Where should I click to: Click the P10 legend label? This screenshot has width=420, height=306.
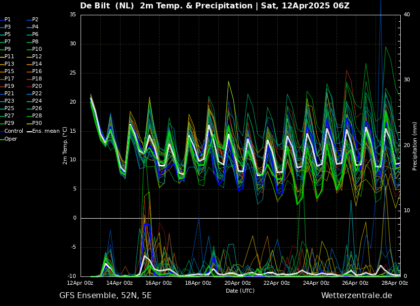click(x=35, y=49)
